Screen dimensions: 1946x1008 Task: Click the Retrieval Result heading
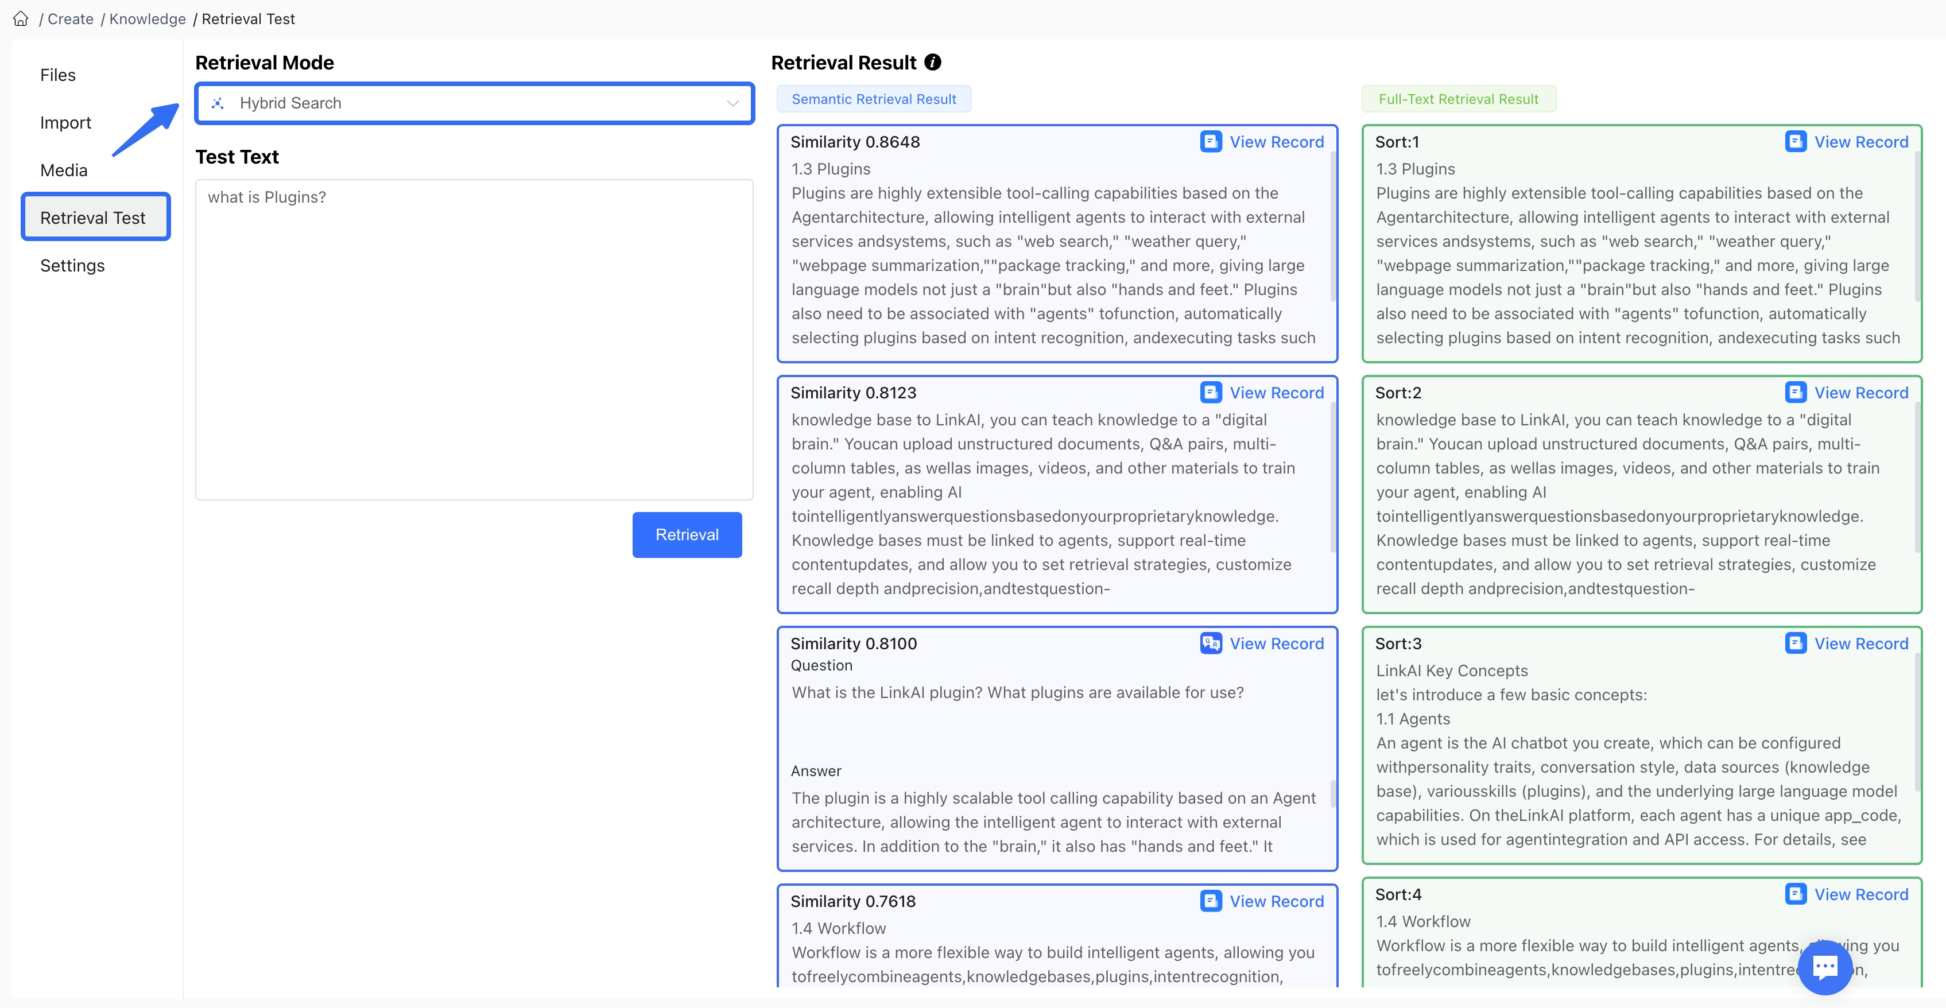tap(844, 63)
